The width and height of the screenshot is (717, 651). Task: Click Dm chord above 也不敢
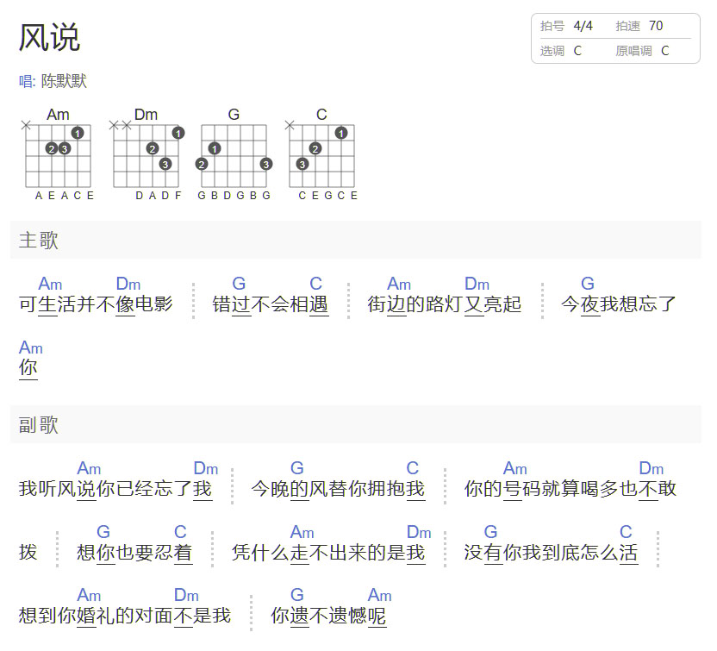[x=652, y=468]
